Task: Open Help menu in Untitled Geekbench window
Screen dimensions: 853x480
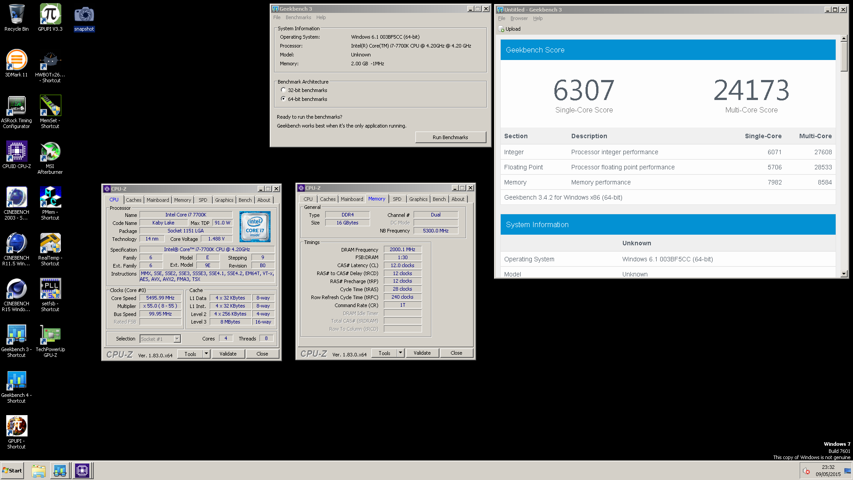Action: [538, 18]
